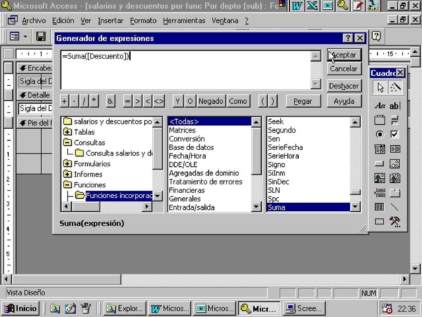Click the function list scroll-down arrow

coord(355,207)
